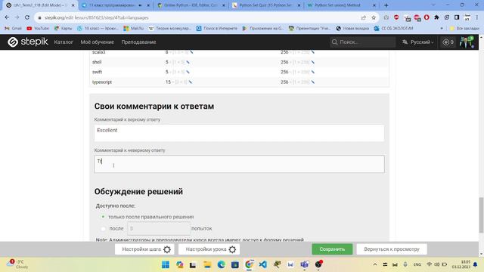
Task: Reload the current page
Action: pos(27,17)
